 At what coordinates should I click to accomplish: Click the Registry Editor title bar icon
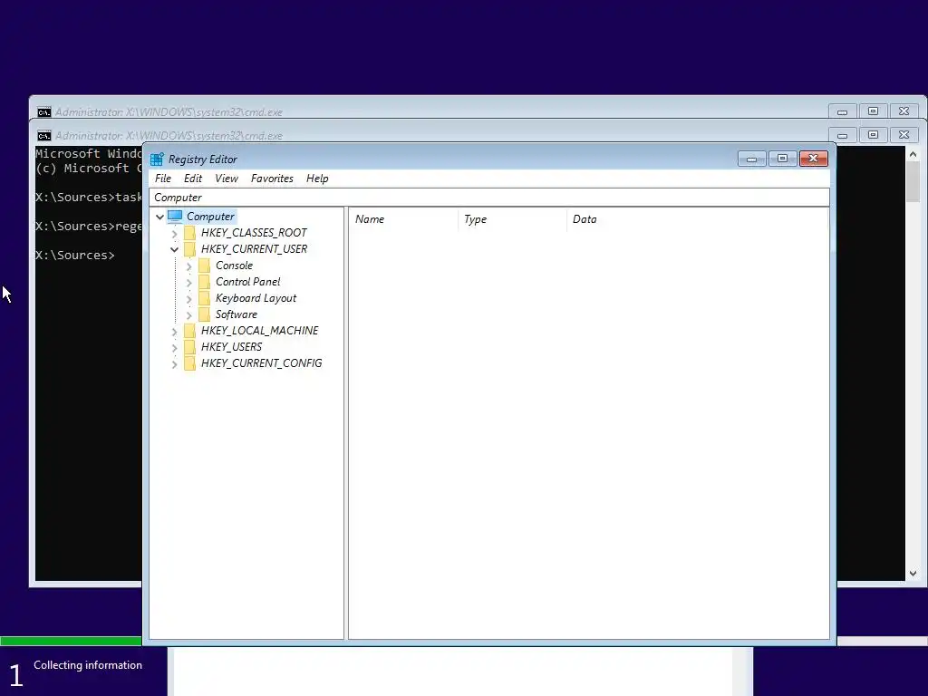coord(157,159)
